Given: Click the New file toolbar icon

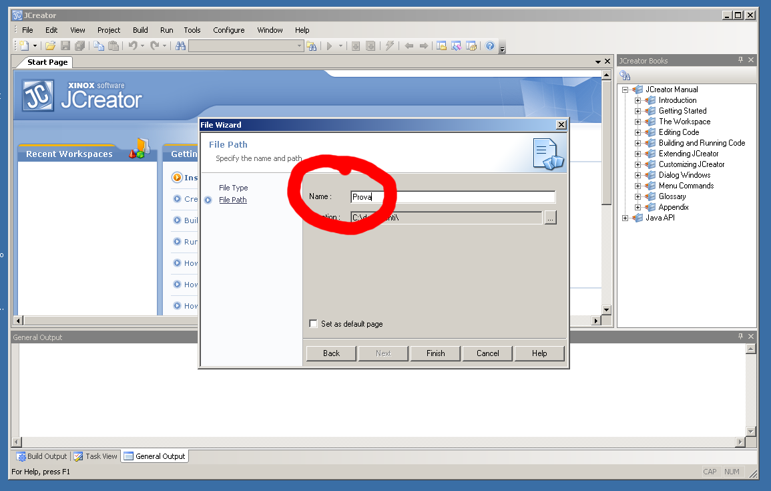Looking at the screenshot, I should [x=24, y=46].
